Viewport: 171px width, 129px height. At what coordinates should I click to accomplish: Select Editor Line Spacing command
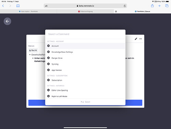pos(85,90)
